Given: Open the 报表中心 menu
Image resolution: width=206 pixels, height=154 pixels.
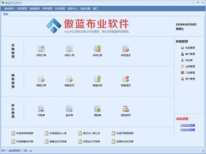Looking at the screenshot, I should [x=72, y=9].
